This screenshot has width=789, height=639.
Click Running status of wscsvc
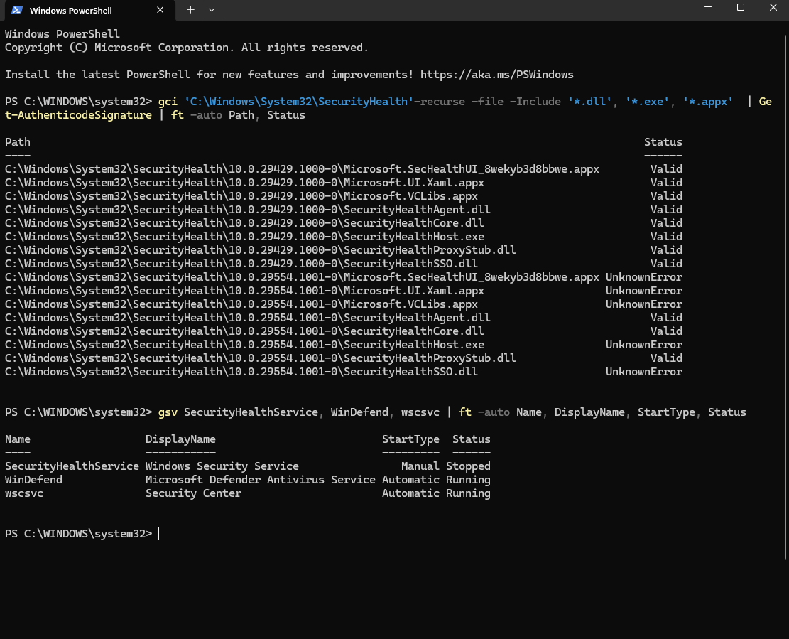[468, 493]
